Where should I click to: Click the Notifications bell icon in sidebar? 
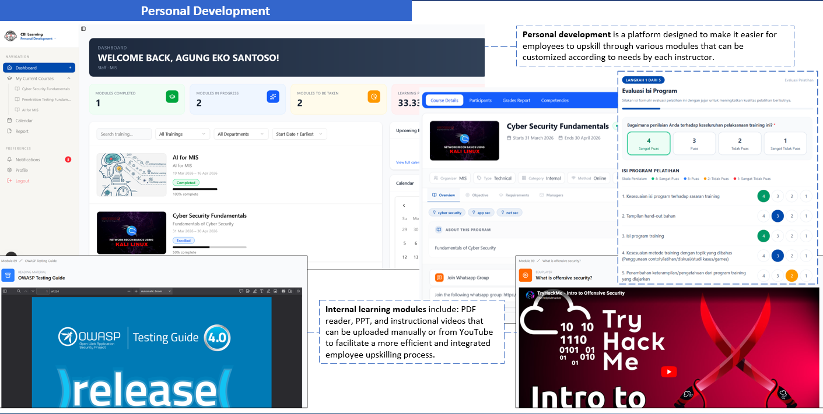[9, 160]
